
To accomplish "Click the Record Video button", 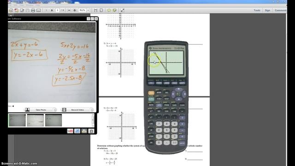I will 77,110.
